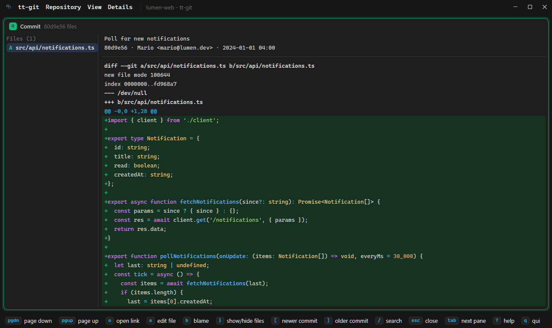Viewport: 552px width, 328px height.
Task: Open the View menu
Action: coord(94,7)
